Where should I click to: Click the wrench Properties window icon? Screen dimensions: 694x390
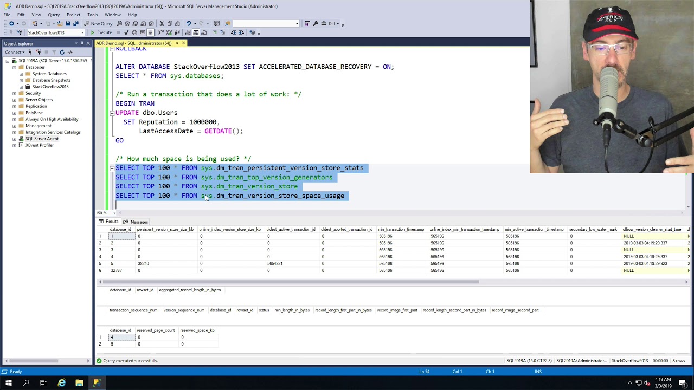[315, 23]
